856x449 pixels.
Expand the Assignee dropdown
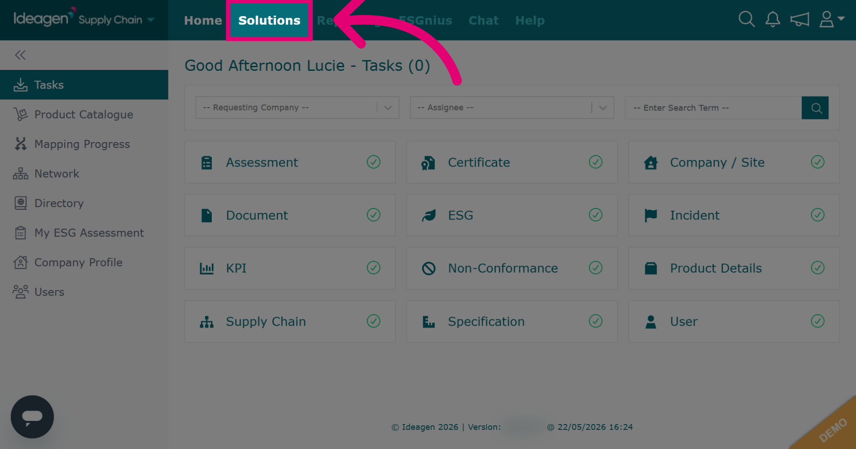point(512,108)
